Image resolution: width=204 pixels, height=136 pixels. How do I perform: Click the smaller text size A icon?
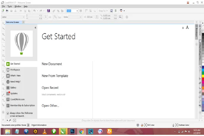(183, 28)
